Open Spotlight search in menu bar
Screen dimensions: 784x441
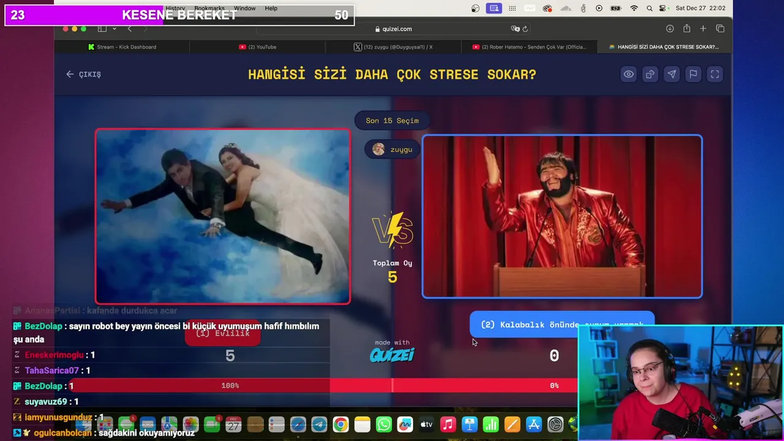tap(649, 8)
